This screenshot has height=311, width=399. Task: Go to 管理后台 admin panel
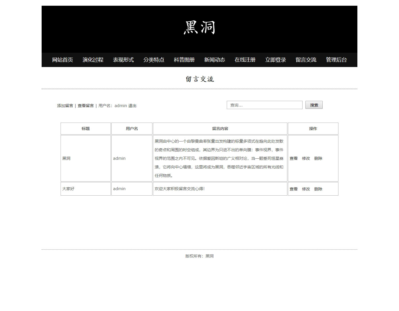coord(336,60)
